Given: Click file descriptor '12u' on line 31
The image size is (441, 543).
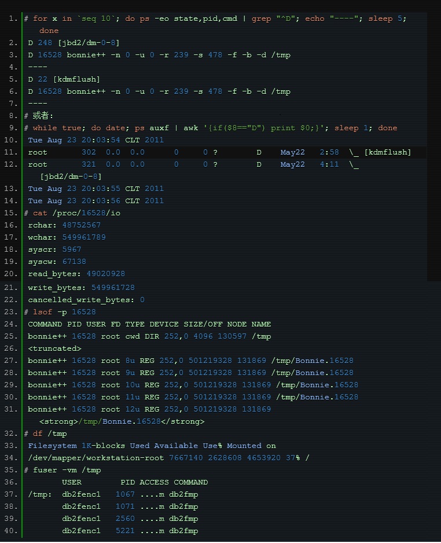Looking at the screenshot, I should click(133, 409).
